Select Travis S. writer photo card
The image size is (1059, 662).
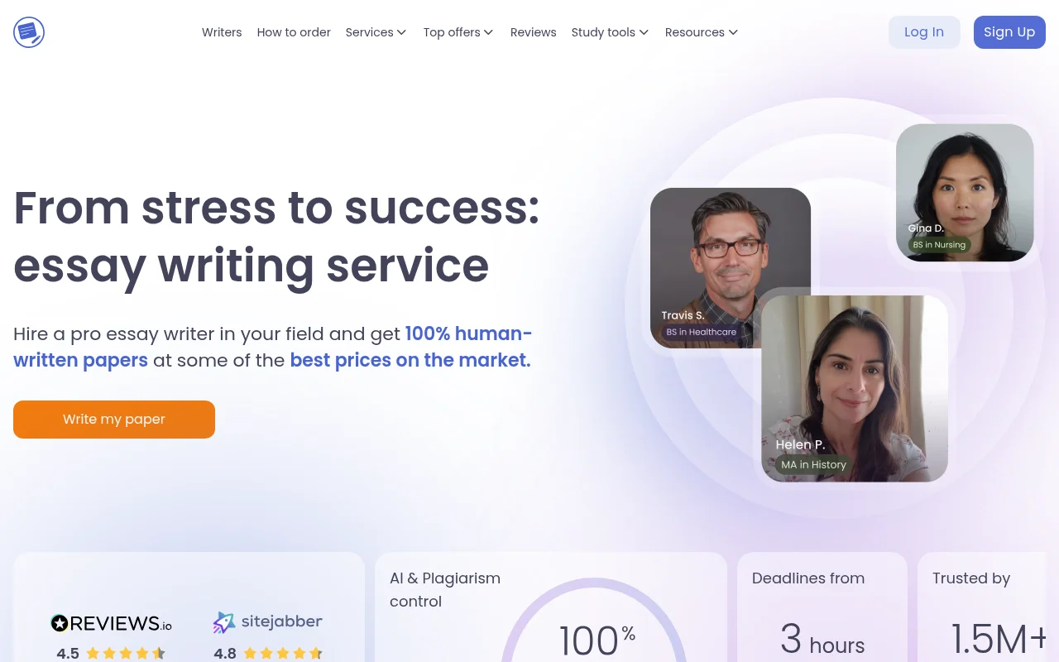coord(731,268)
